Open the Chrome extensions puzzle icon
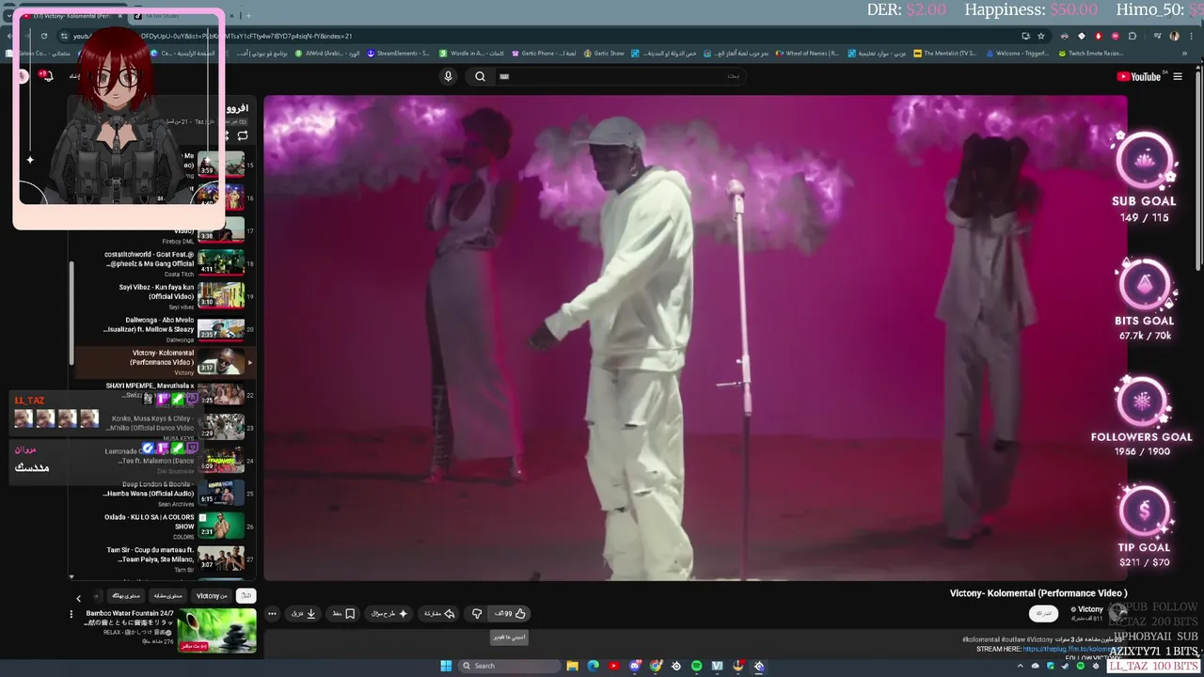Image resolution: width=1204 pixels, height=677 pixels. point(1133,36)
